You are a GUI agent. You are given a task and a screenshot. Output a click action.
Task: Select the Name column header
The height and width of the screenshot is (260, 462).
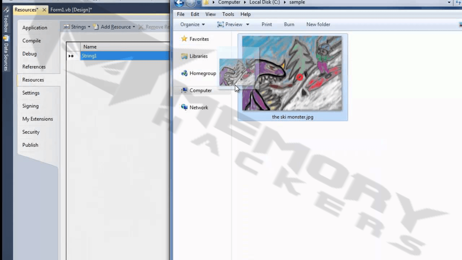[x=125, y=47]
